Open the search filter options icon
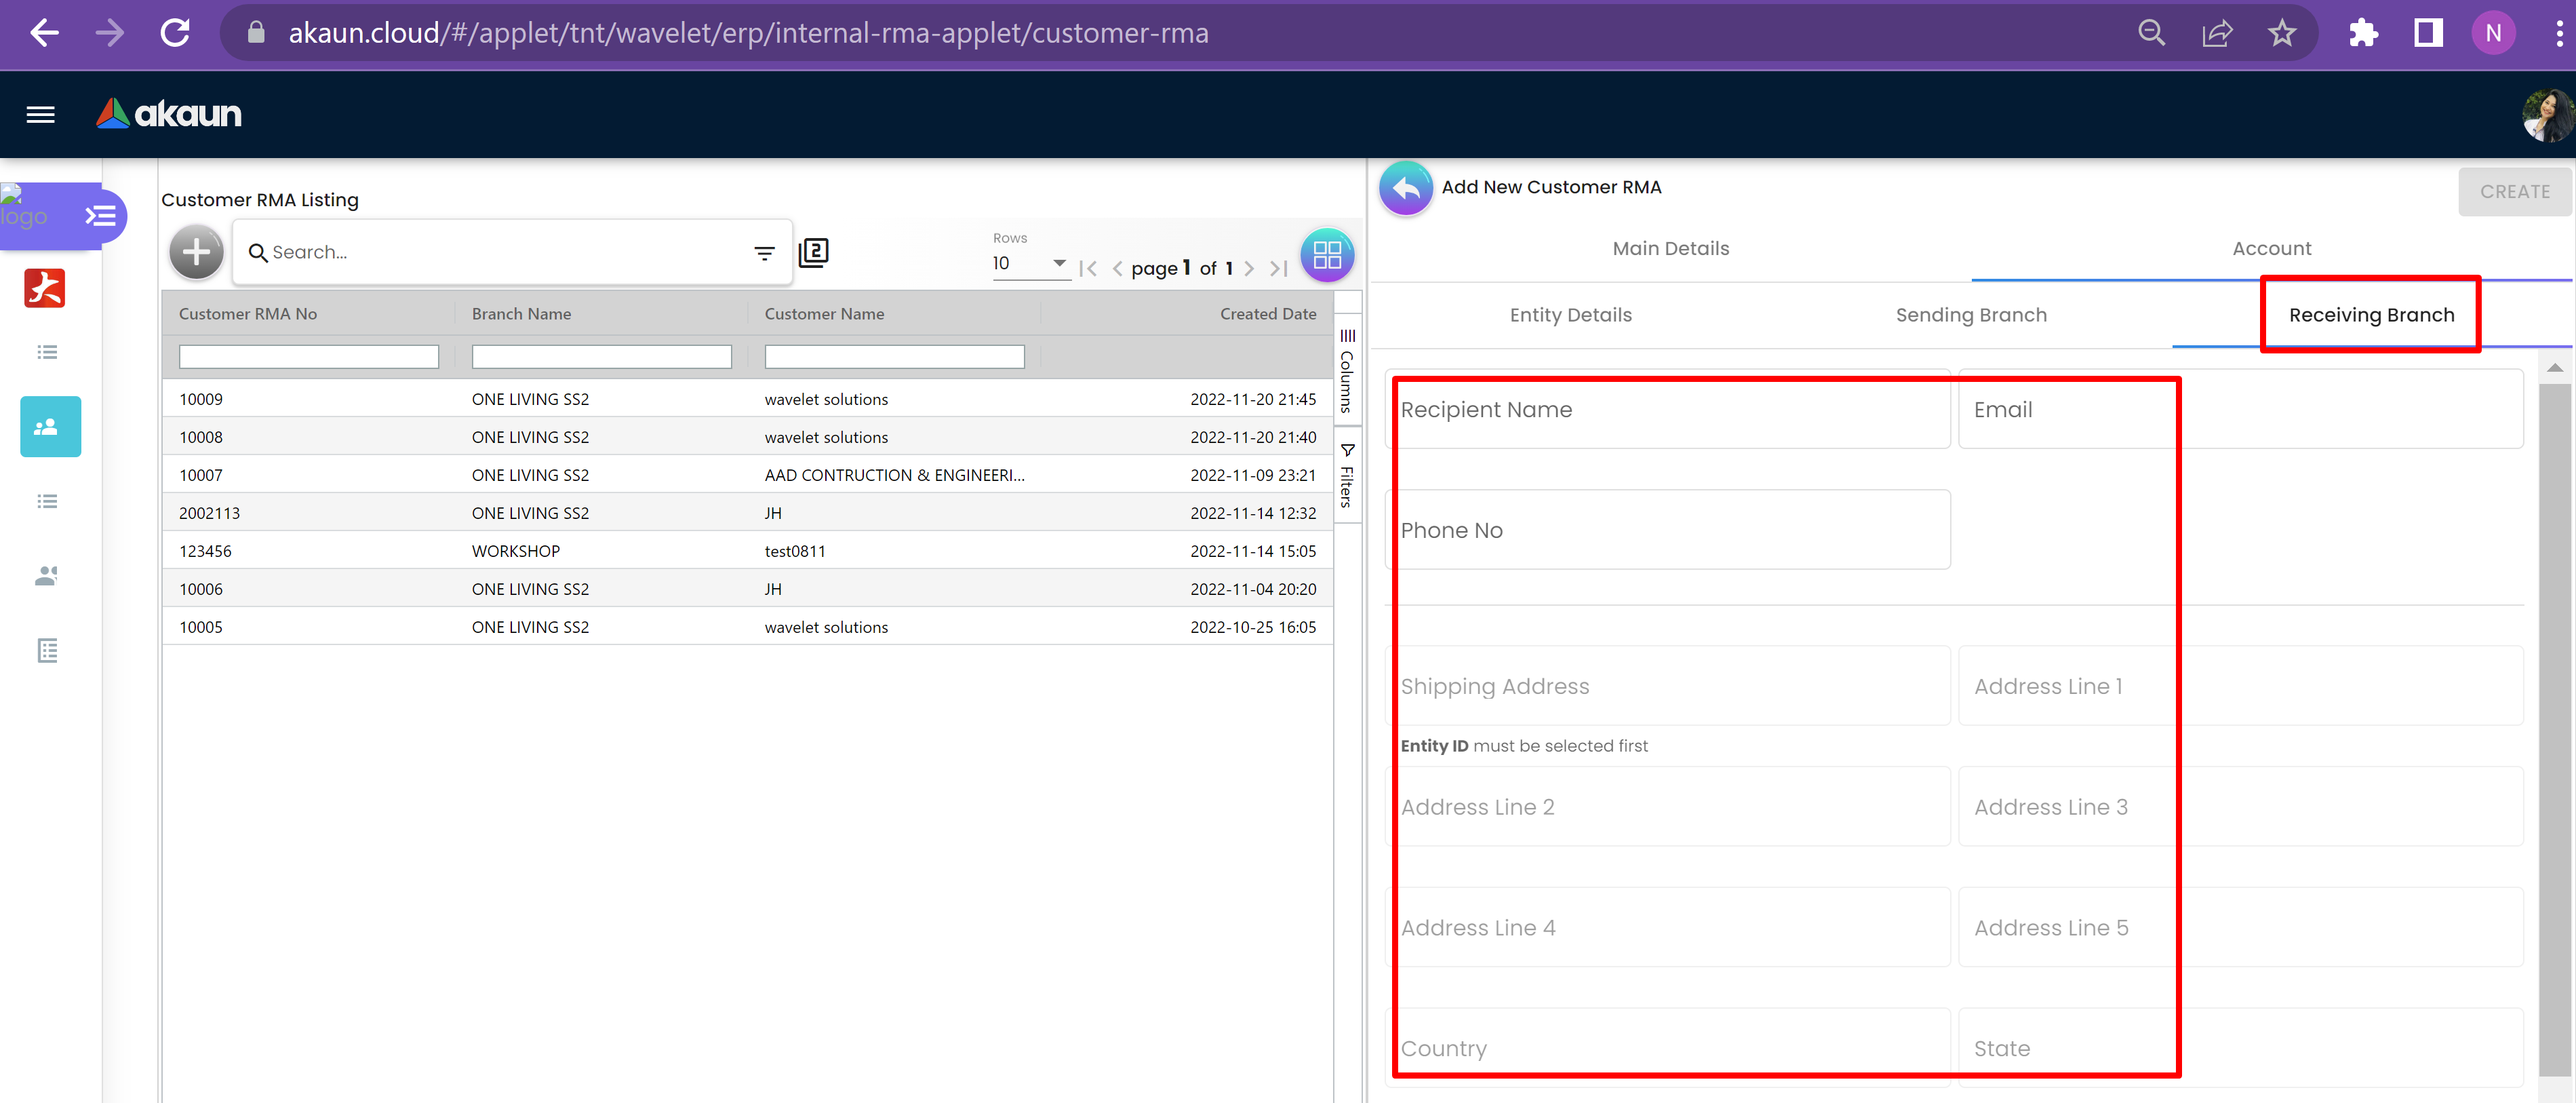 (764, 253)
